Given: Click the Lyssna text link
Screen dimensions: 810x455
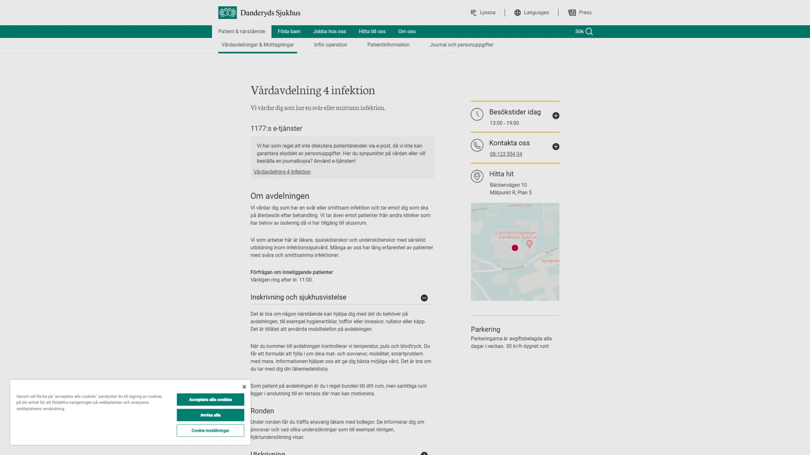Looking at the screenshot, I should (x=488, y=13).
